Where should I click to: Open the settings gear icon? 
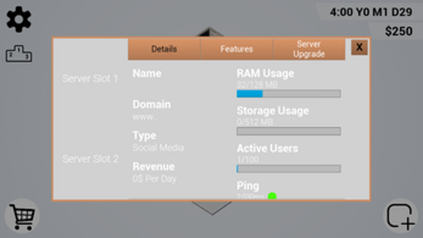tap(19, 19)
